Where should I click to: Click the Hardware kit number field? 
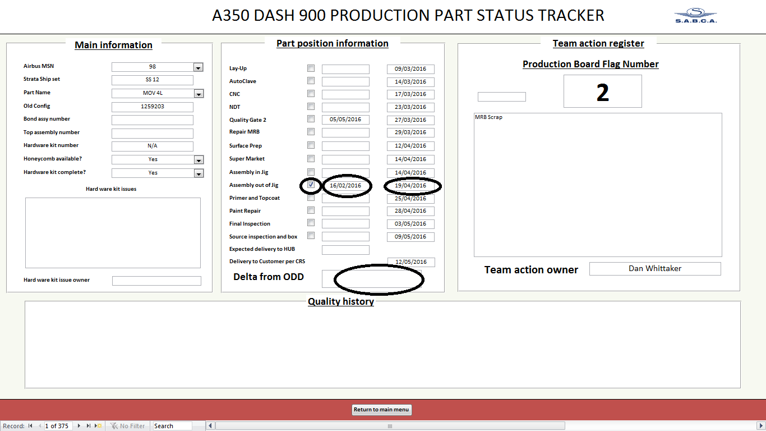coord(153,146)
